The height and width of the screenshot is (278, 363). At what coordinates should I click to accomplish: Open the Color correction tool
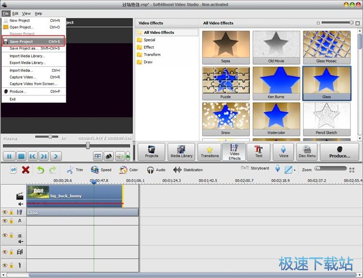click(128, 170)
